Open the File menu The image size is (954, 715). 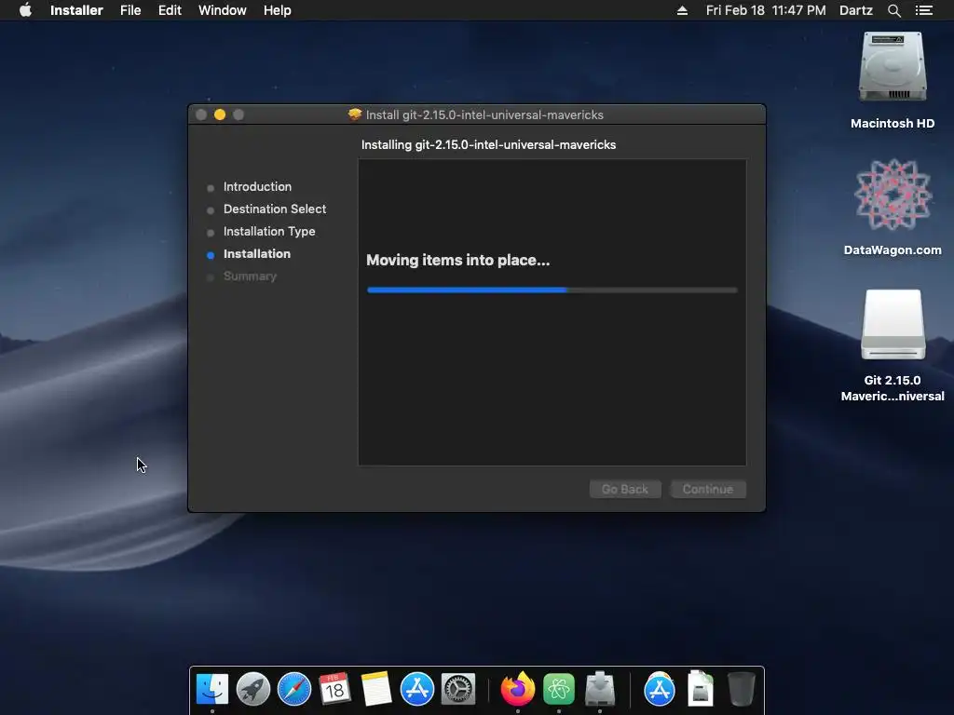click(130, 10)
